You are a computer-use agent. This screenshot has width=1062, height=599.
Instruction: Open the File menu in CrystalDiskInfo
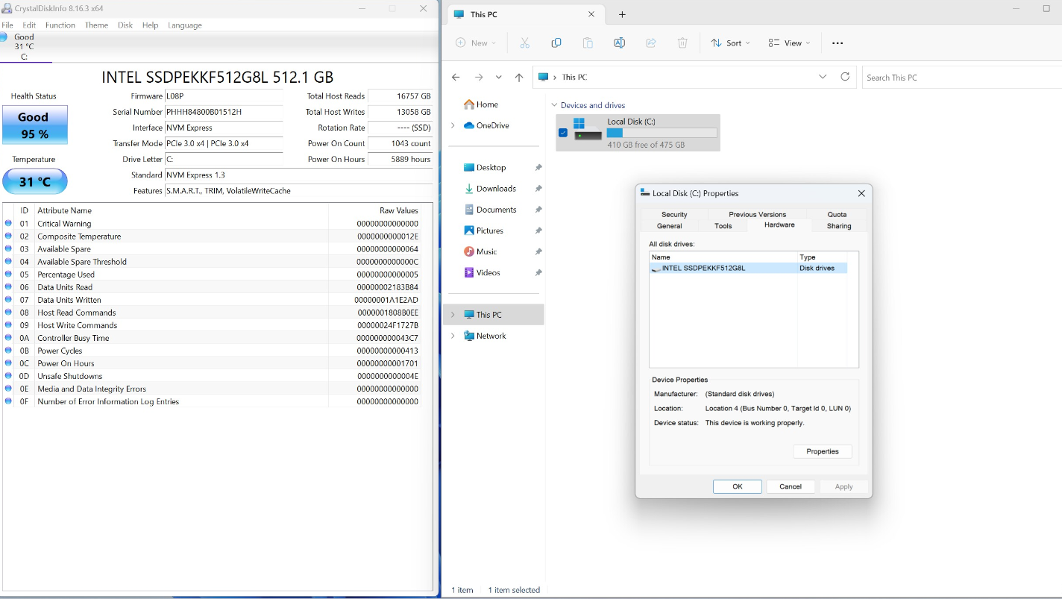tap(7, 25)
